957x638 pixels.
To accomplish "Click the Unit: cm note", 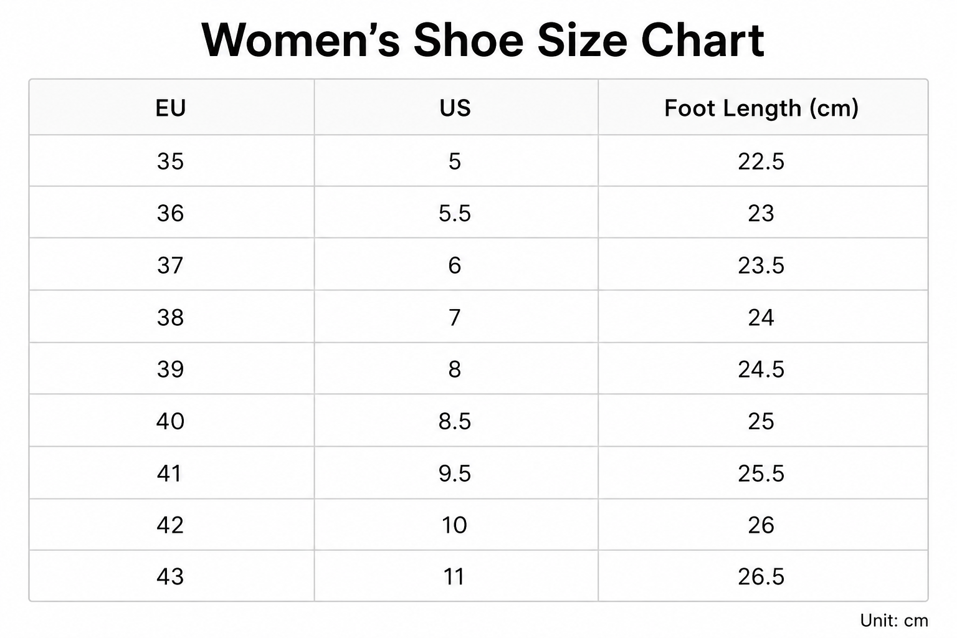I will [x=894, y=621].
